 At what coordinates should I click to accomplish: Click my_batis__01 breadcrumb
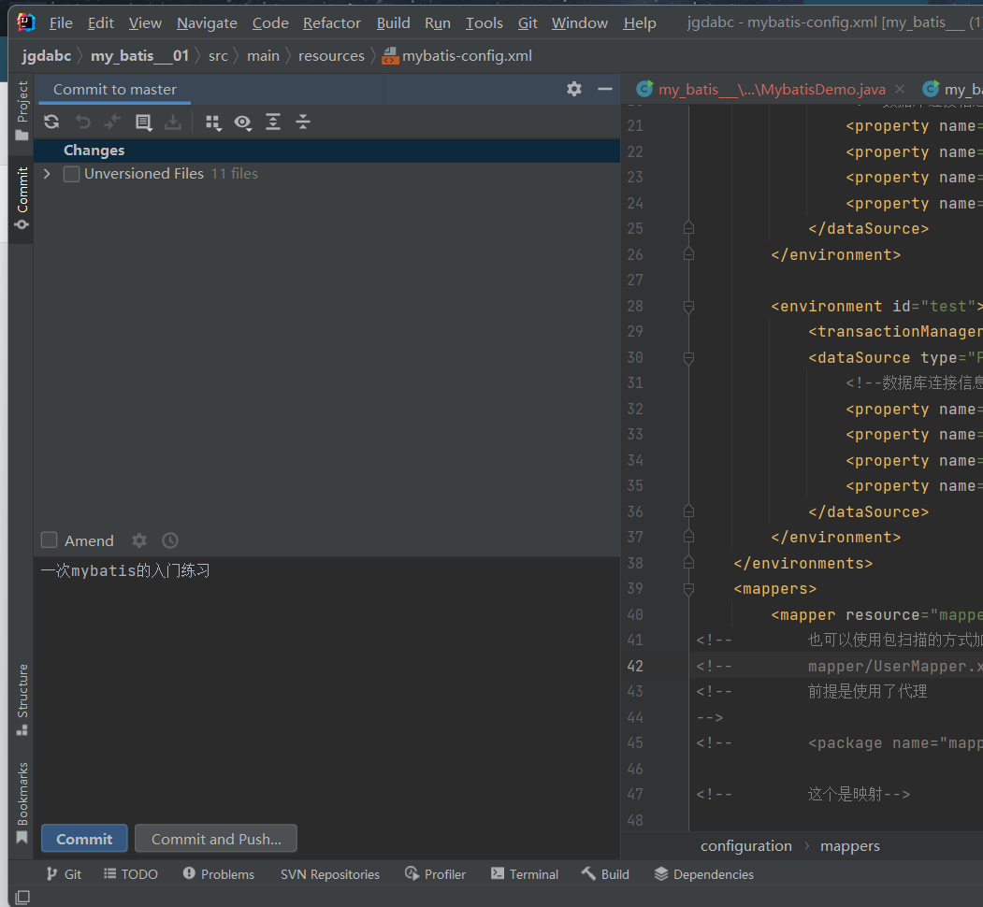tap(139, 56)
